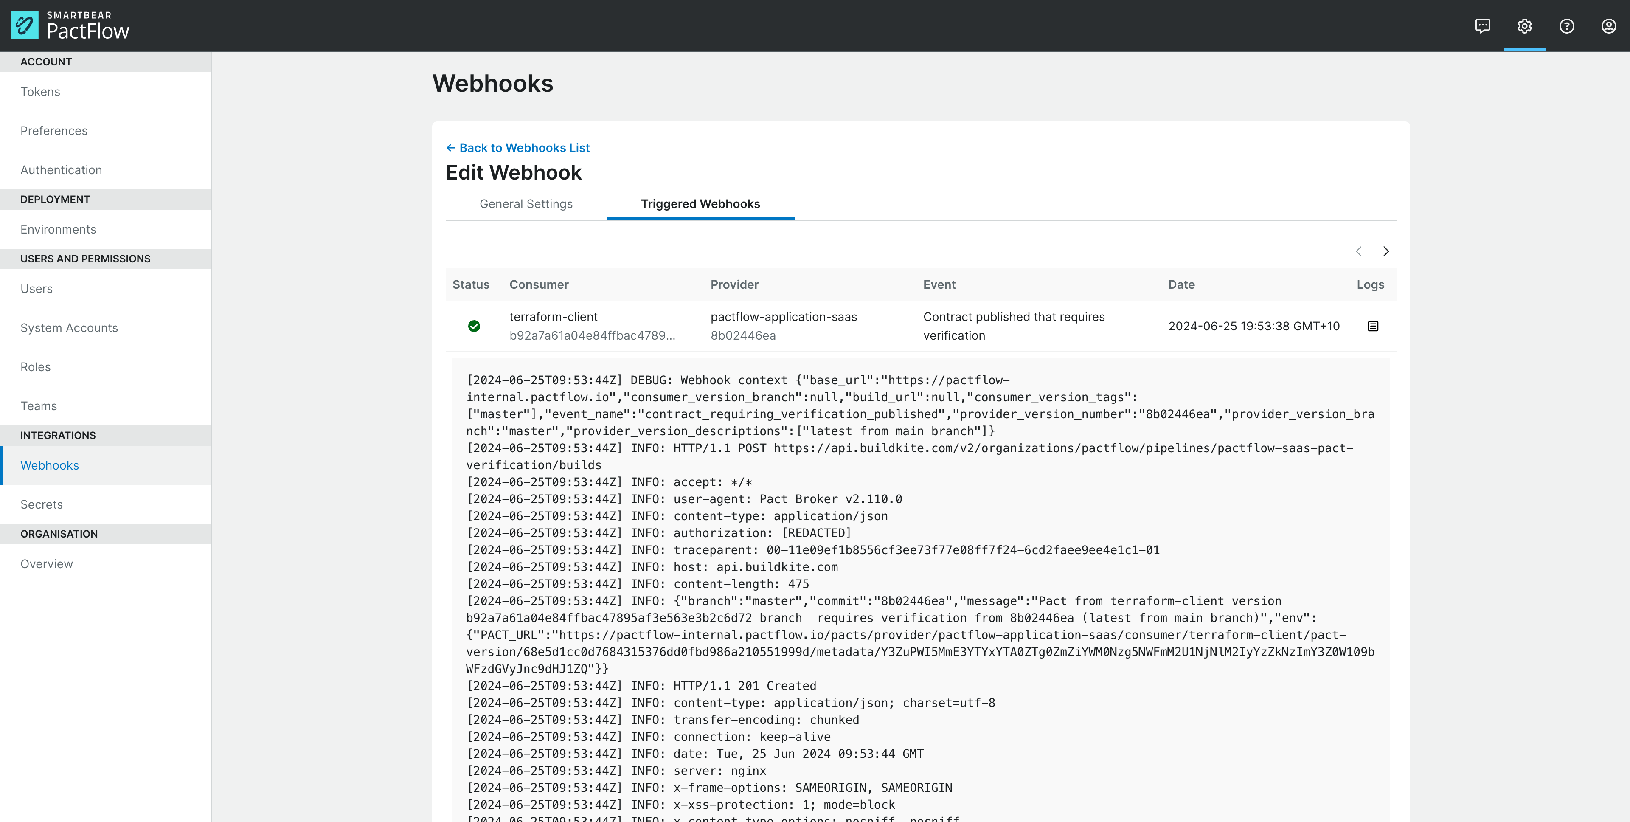
Task: Click the green success status checkmark
Action: [x=475, y=326]
